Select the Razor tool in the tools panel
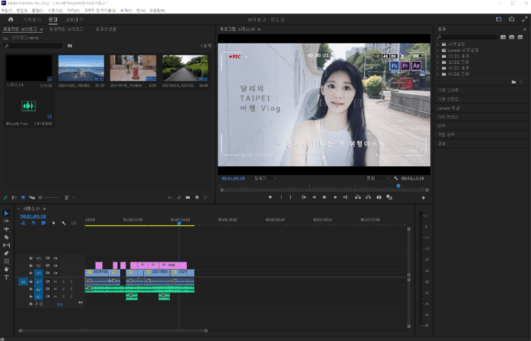The width and height of the screenshot is (531, 341). [7, 237]
